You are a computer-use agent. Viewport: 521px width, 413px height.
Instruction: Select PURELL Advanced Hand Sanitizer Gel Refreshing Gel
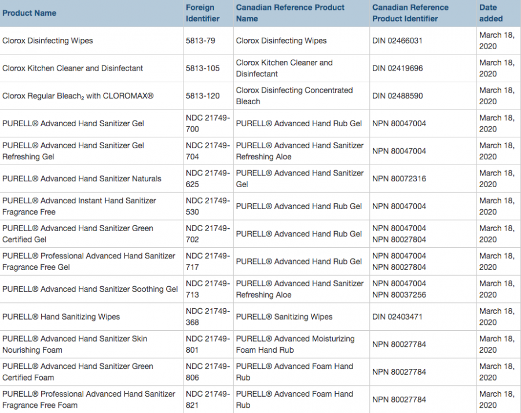[x=73, y=151]
